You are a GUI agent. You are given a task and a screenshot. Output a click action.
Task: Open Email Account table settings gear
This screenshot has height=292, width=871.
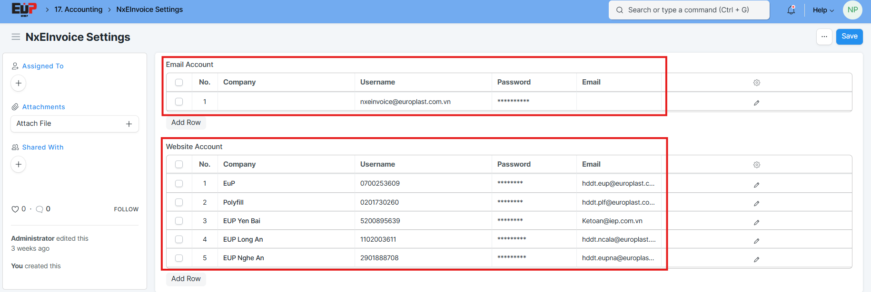click(756, 83)
